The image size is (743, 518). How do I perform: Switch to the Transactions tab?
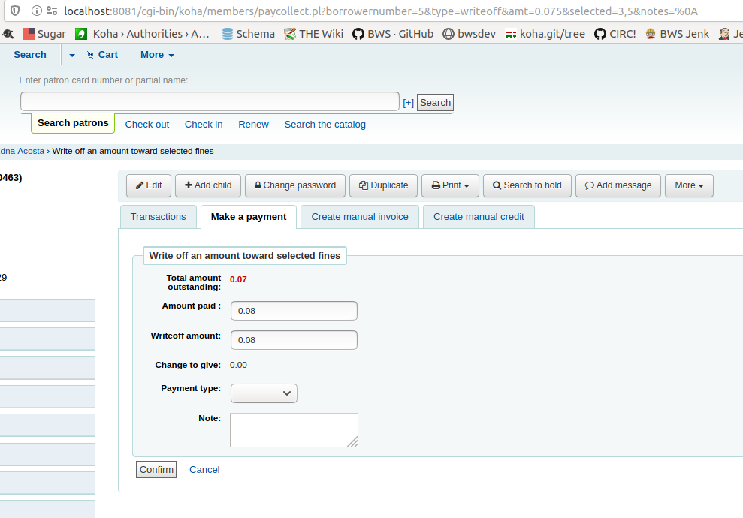click(158, 217)
